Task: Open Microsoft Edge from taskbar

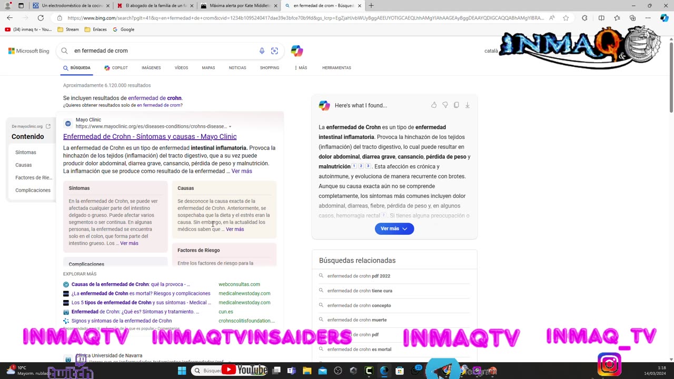Action: click(384, 371)
